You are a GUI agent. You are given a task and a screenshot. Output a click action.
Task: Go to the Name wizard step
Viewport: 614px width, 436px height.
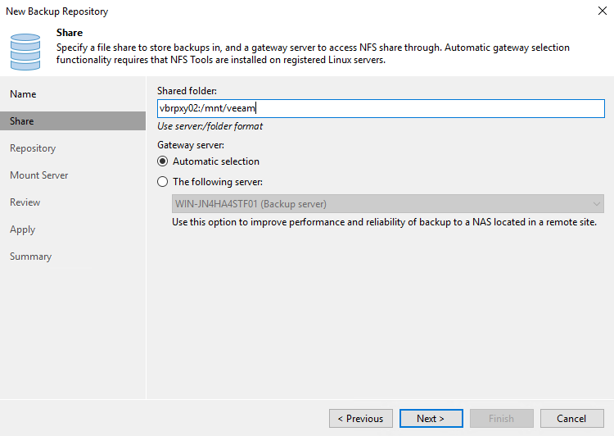coord(23,94)
